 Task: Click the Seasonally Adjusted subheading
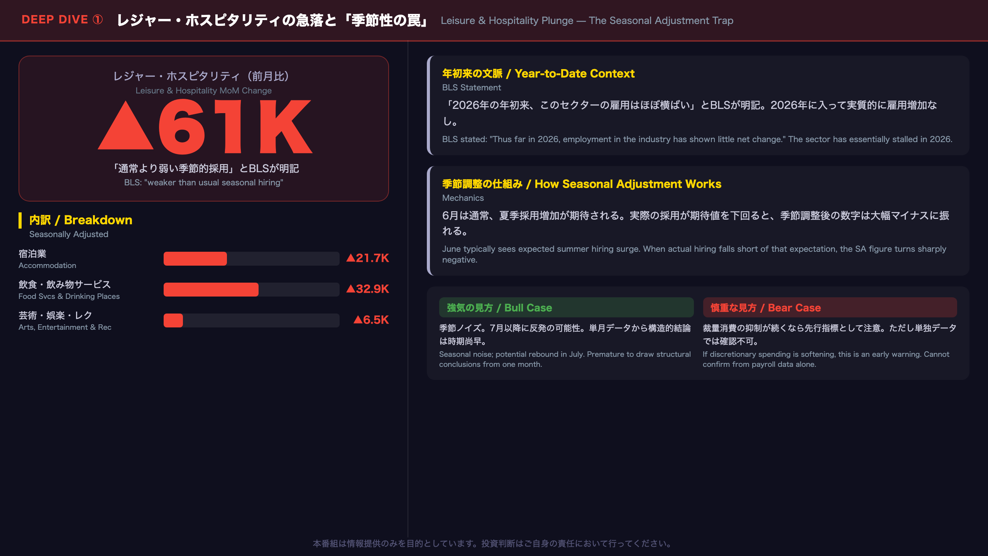click(69, 234)
